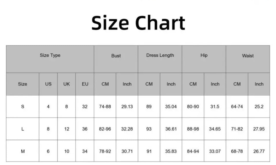
Task: Click the Bust column header
Action: (116, 56)
